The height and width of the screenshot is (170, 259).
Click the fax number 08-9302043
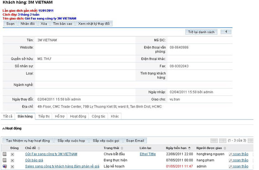(179, 66)
